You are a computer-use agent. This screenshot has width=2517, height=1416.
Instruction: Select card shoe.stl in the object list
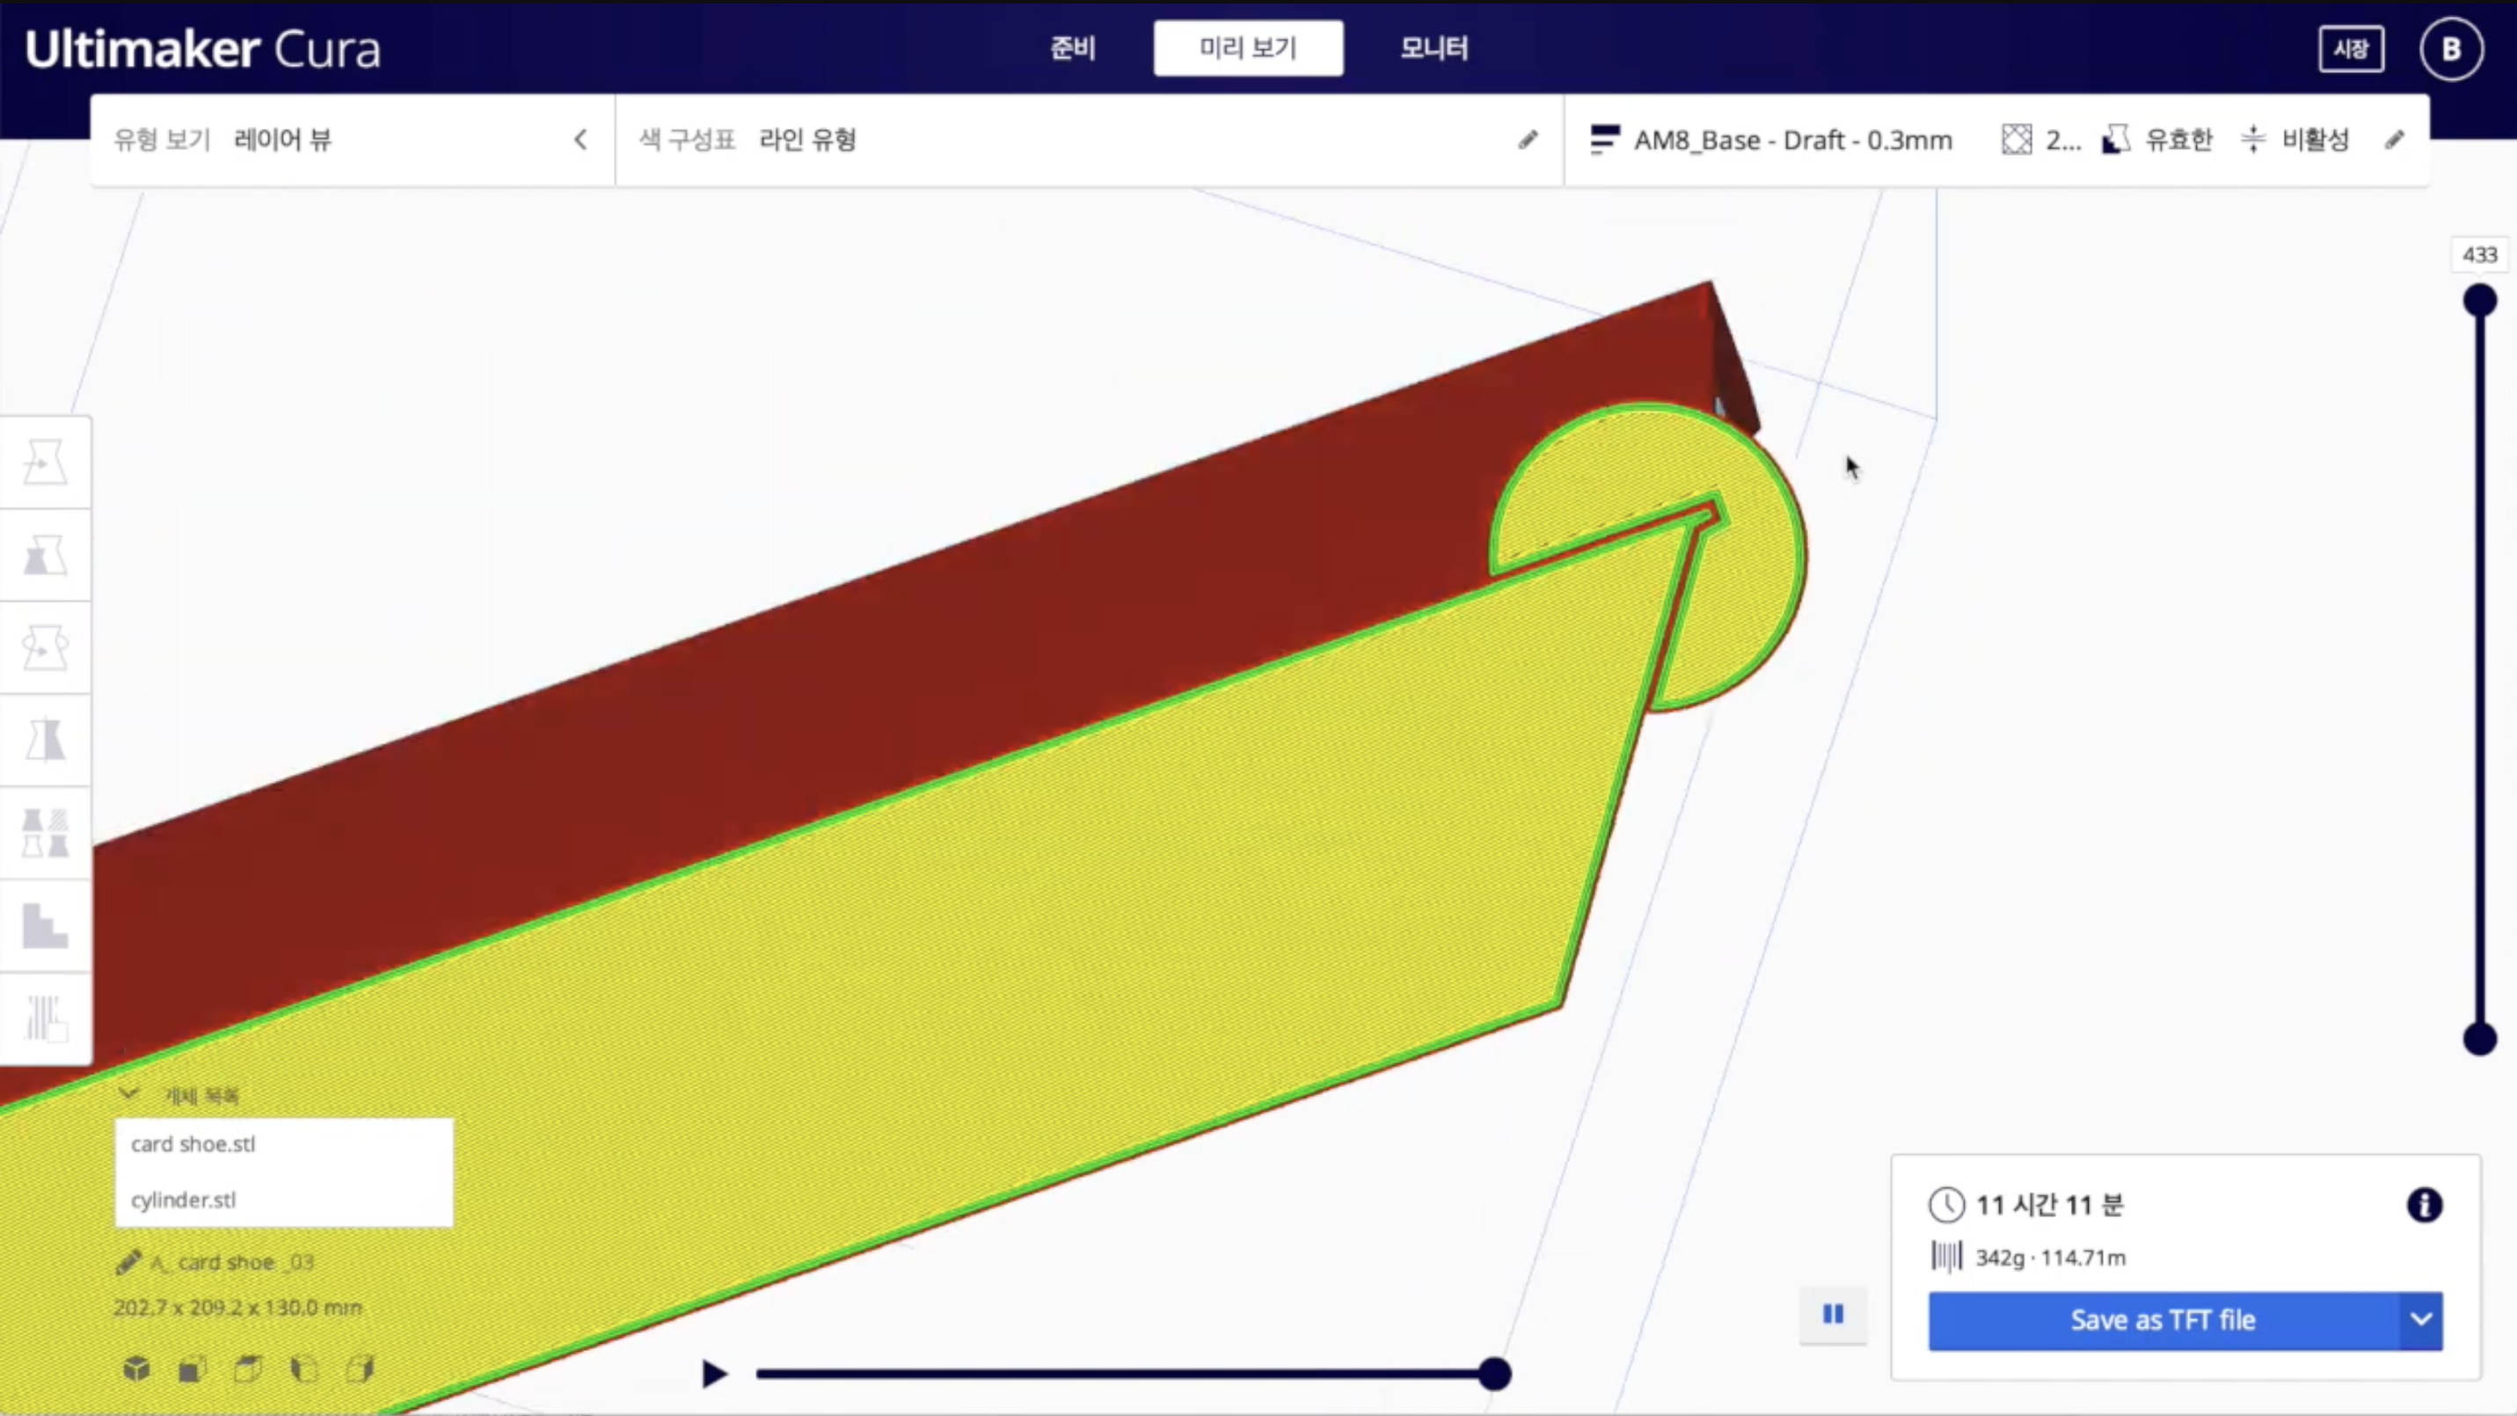(x=284, y=1144)
